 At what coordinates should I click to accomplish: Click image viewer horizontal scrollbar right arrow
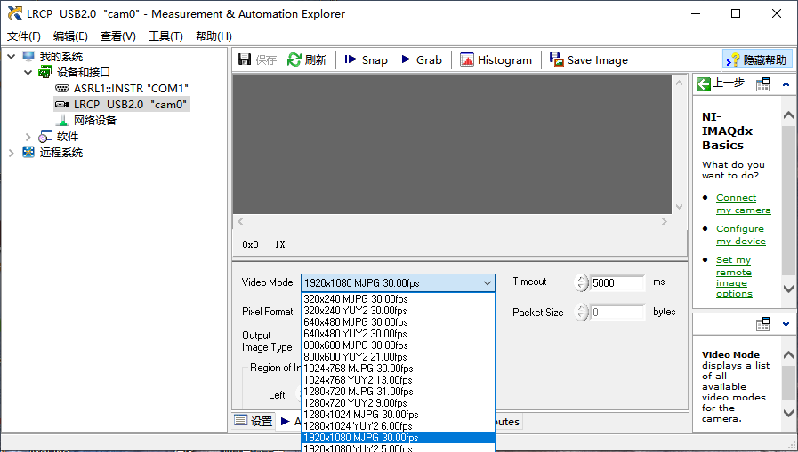[665, 221]
